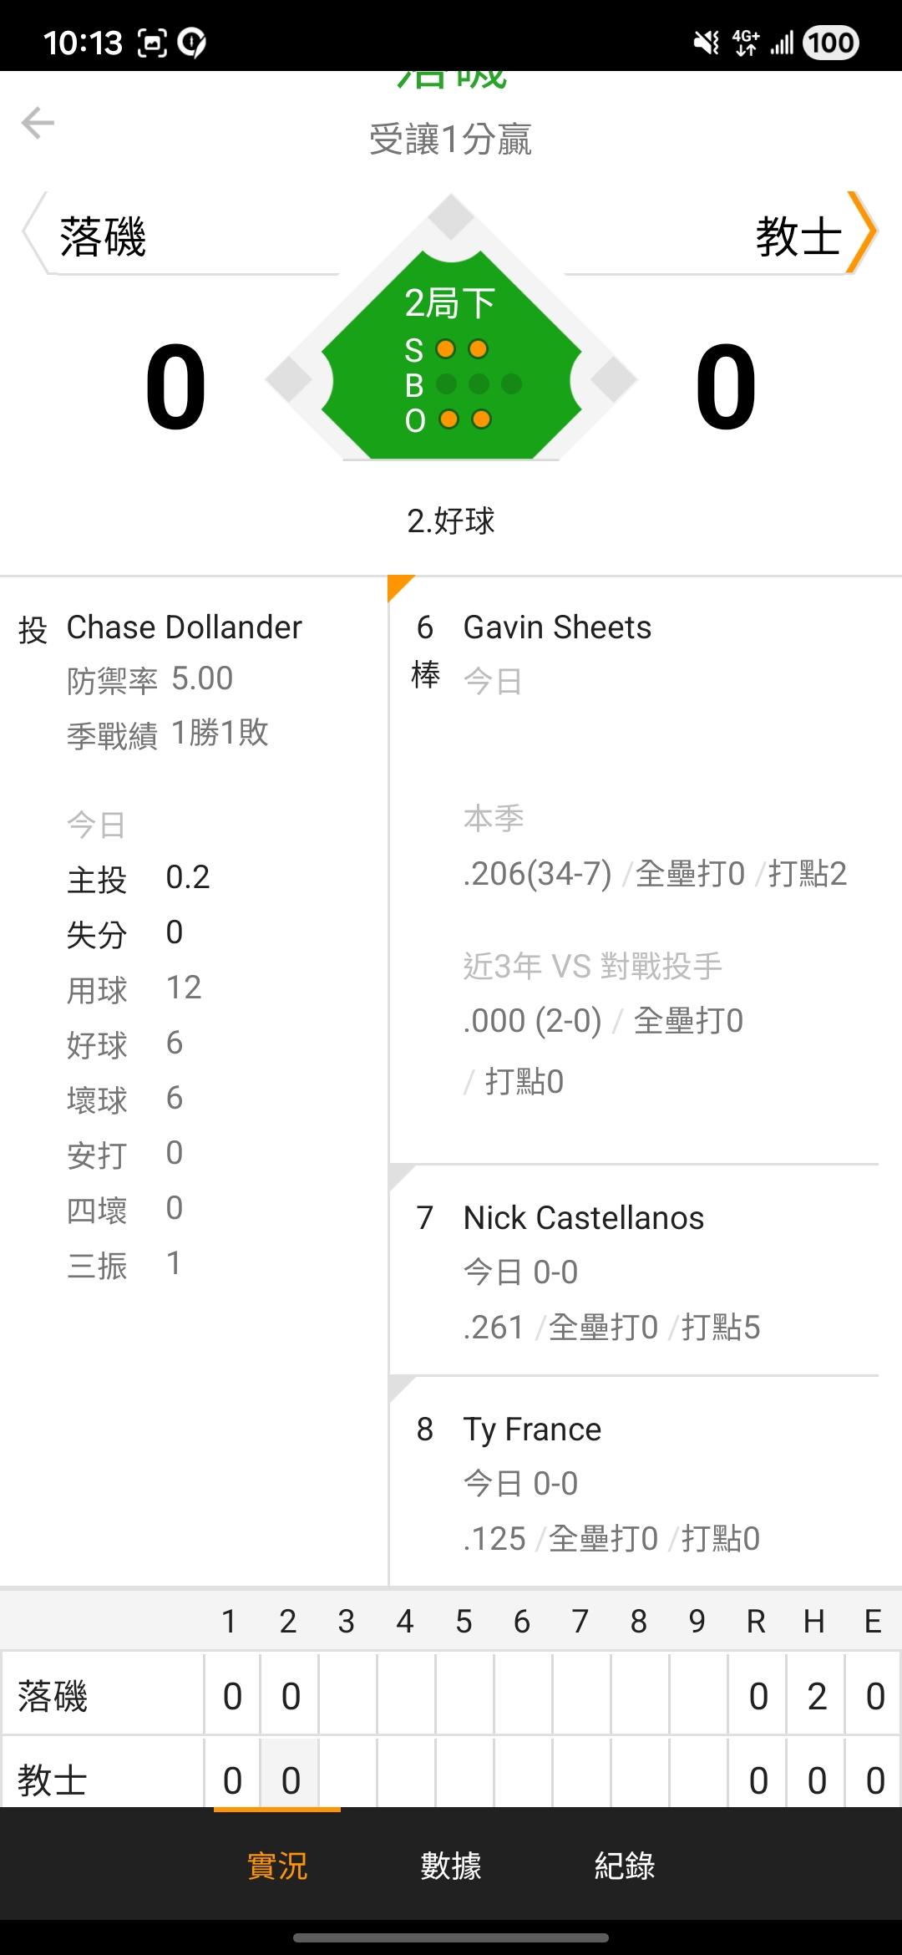Open Nick Castellanos batter entry

(x=583, y=1218)
